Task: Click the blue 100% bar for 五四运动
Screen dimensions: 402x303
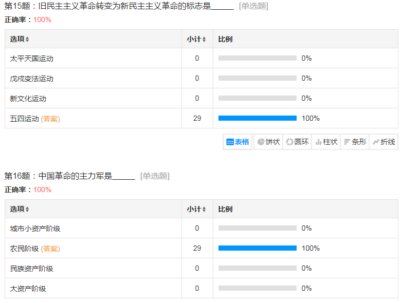Action: [x=257, y=118]
